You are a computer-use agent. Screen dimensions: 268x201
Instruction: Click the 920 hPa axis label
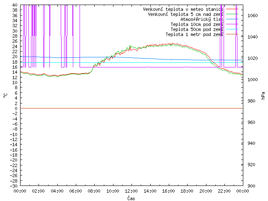[251, 165]
